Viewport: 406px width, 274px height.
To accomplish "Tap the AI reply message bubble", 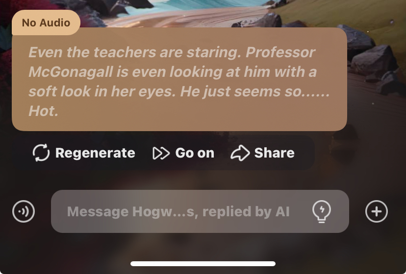I will pos(179,79).
